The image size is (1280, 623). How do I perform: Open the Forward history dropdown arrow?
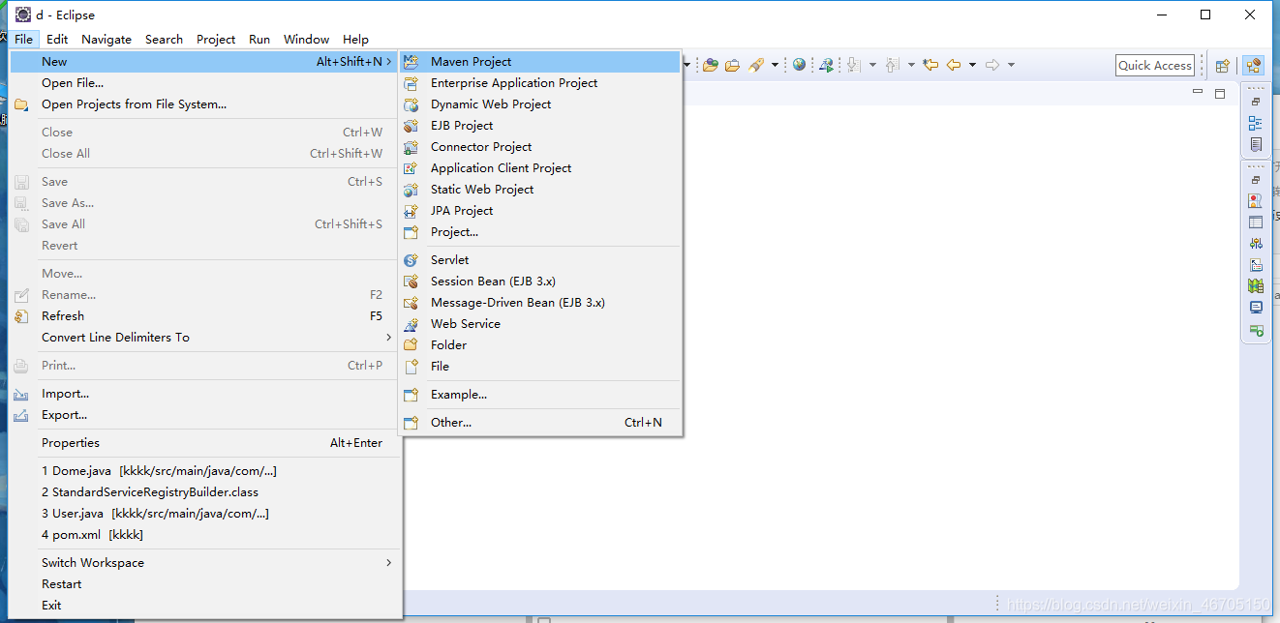pos(1011,65)
